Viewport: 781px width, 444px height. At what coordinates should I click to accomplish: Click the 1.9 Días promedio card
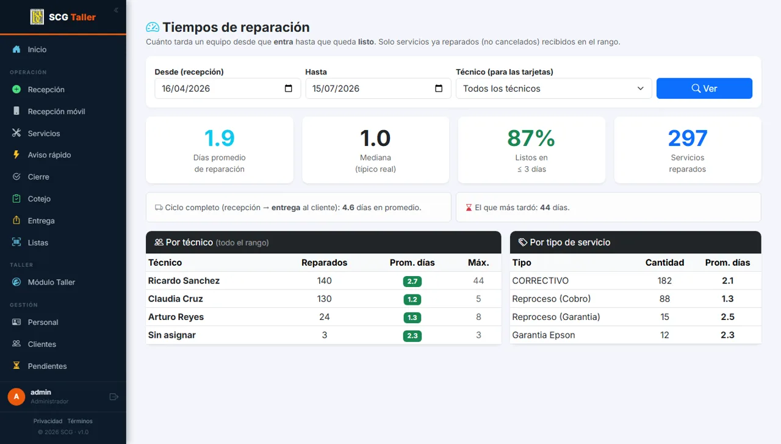point(220,150)
